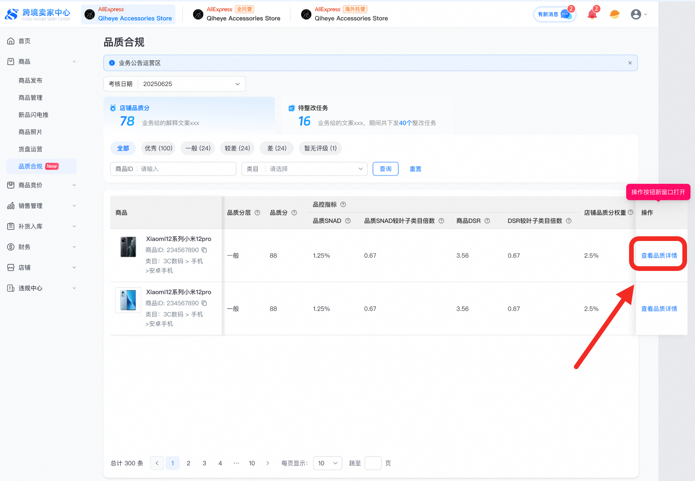Click the red notification bell icon
Screen dimensions: 695x481
click(592, 15)
